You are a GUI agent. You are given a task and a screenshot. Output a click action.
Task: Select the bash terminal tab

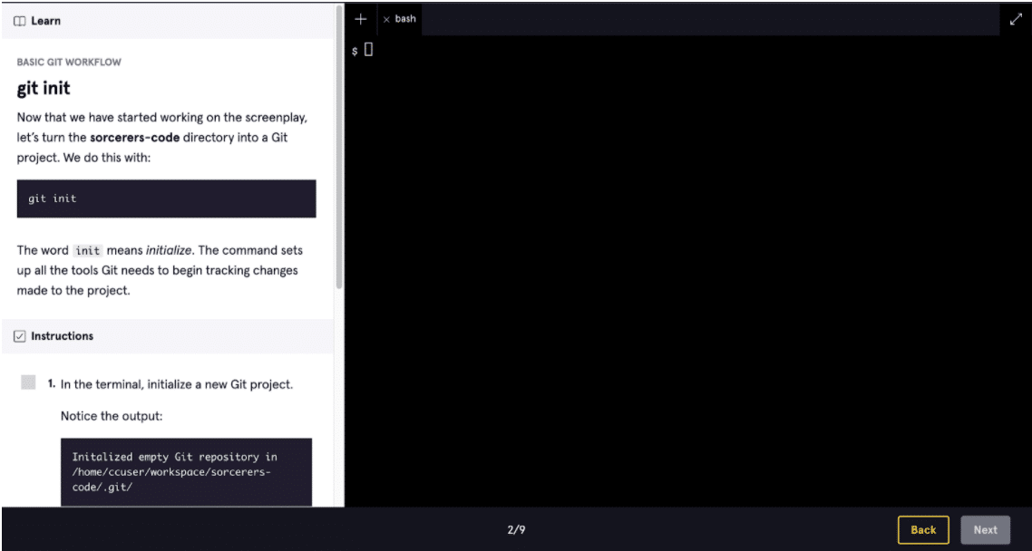pyautogui.click(x=404, y=18)
